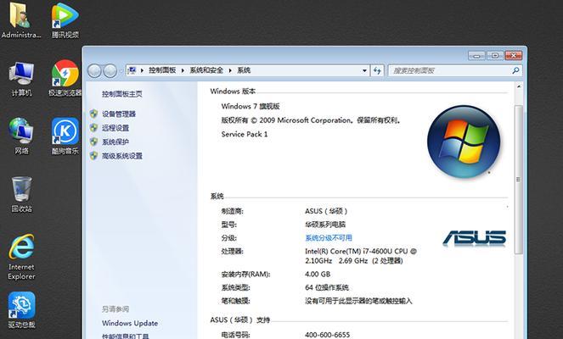Open 高级系统设置 link
Viewport: 563px width, 339px height.
click(x=122, y=156)
